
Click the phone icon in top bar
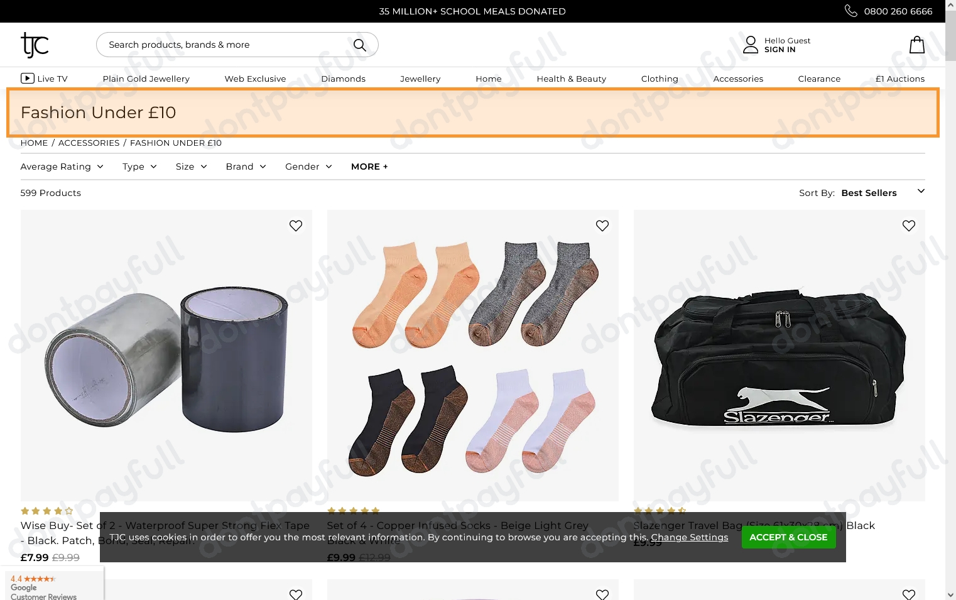click(851, 11)
